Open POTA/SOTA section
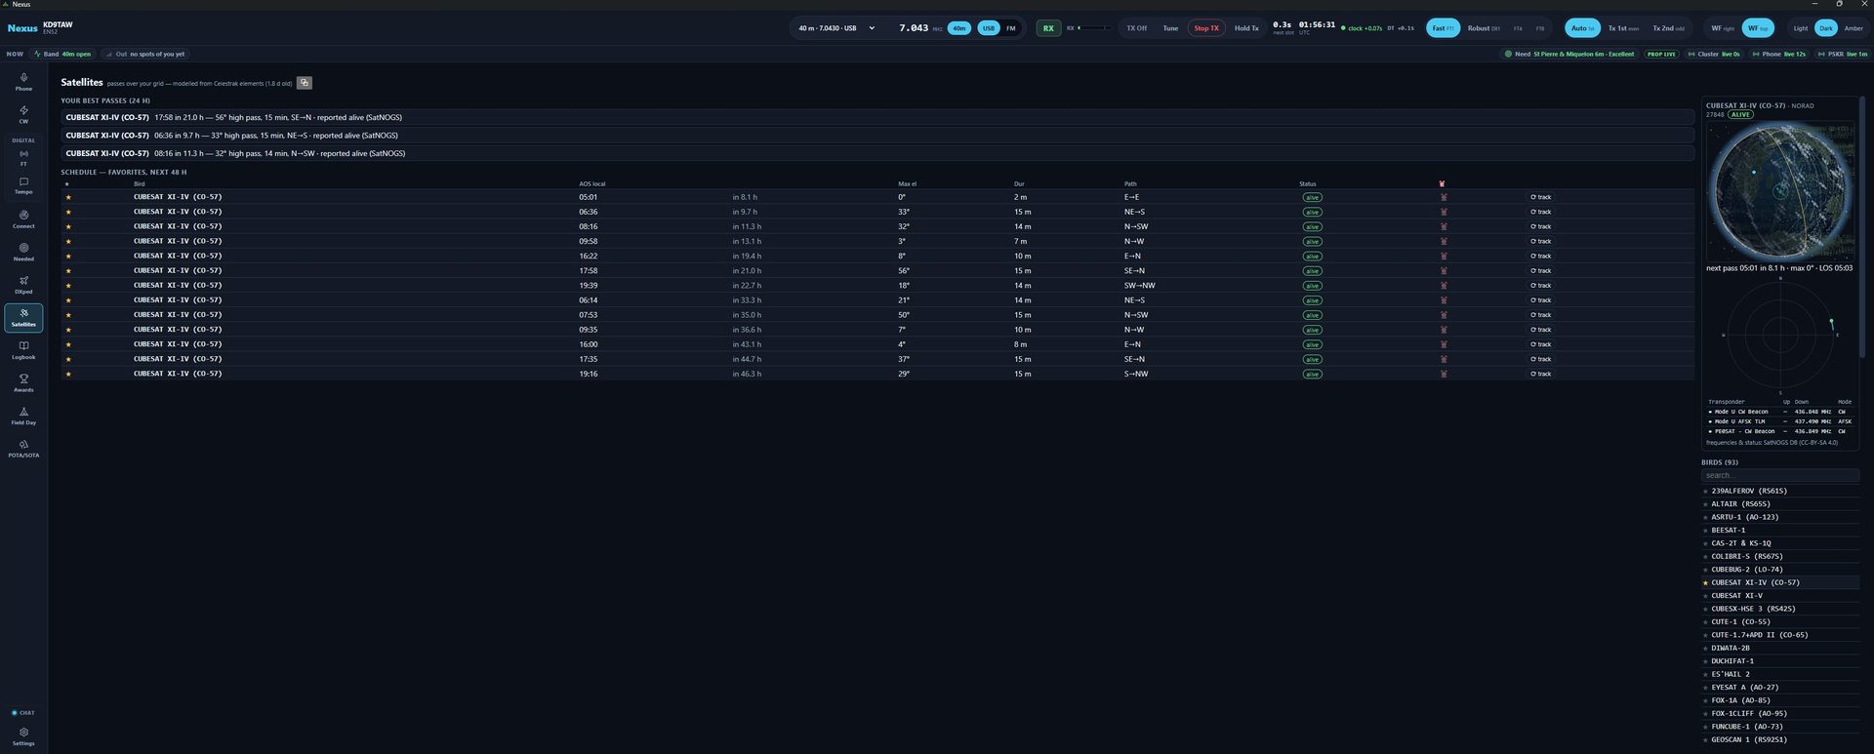The width and height of the screenshot is (1874, 754). (x=23, y=449)
